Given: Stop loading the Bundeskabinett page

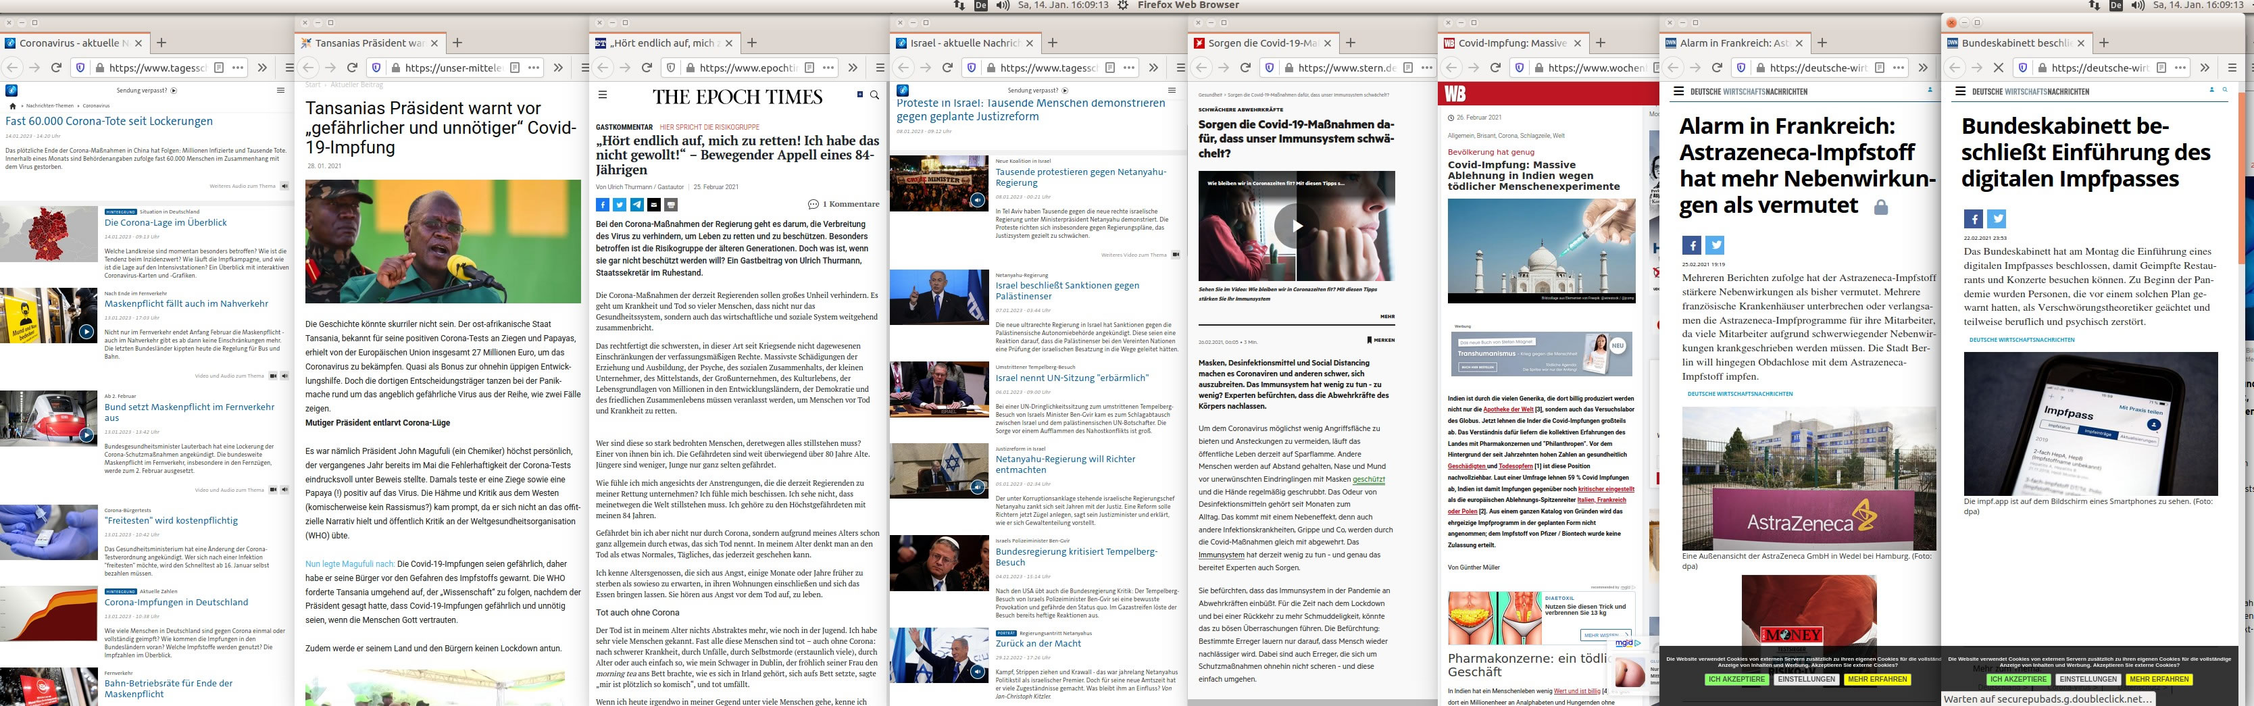Looking at the screenshot, I should click(1999, 68).
